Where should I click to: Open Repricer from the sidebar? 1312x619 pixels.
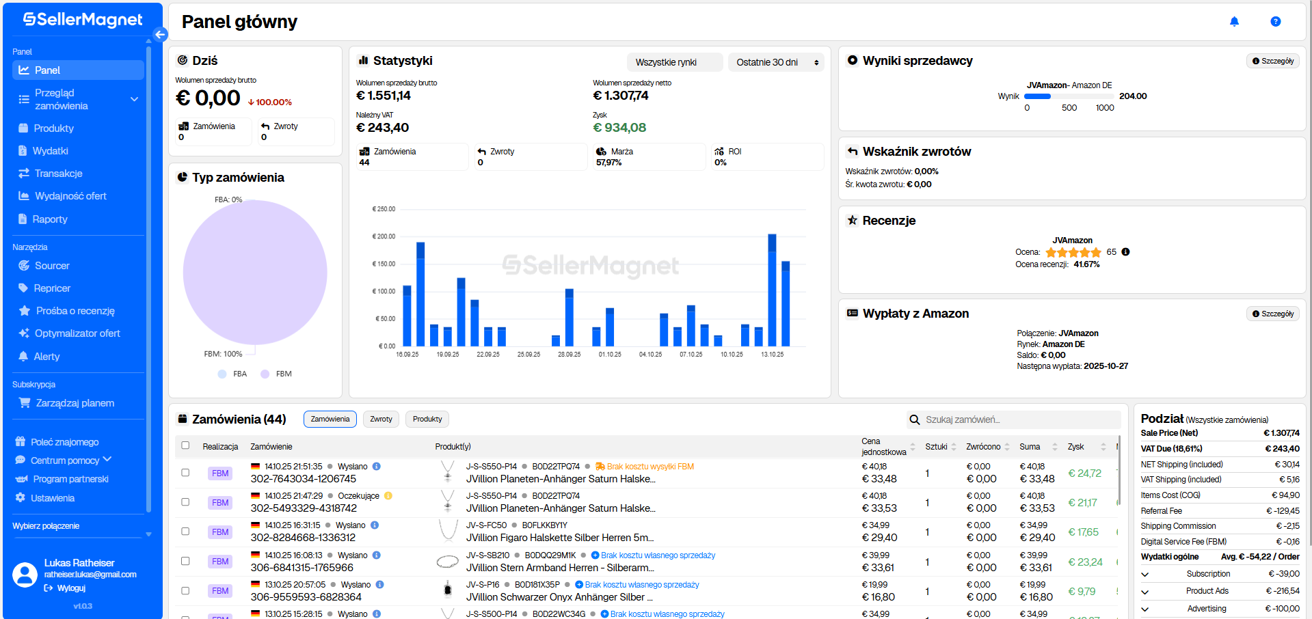point(52,288)
